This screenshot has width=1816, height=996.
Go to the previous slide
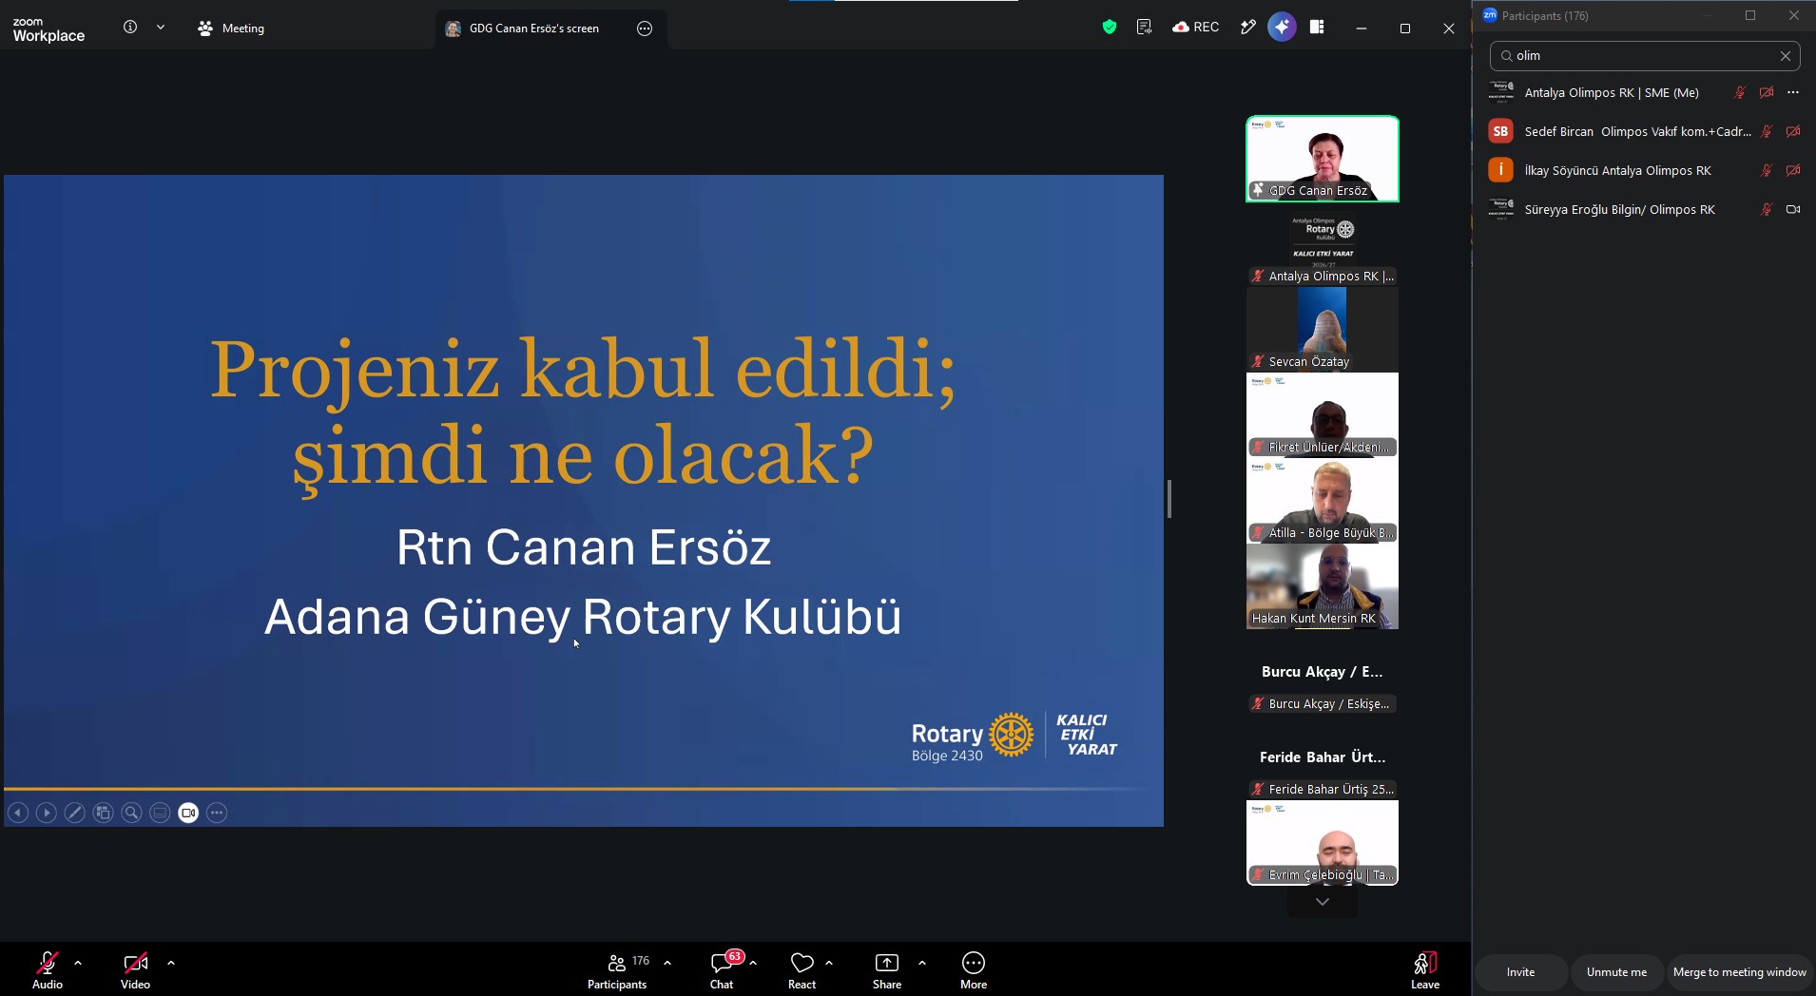coord(18,813)
